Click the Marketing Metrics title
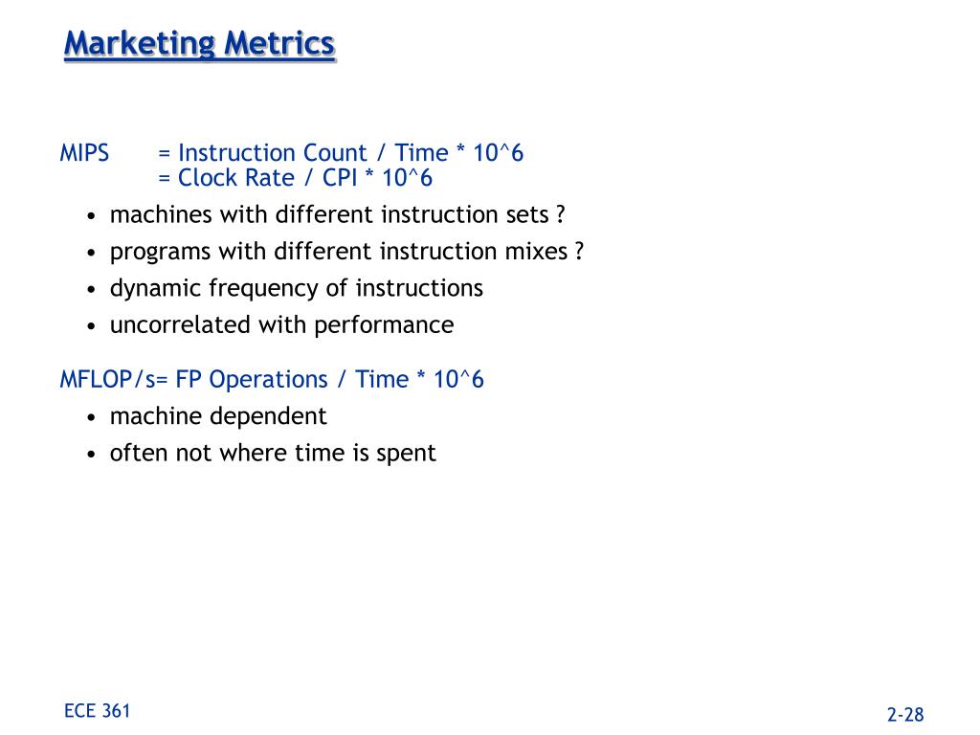This screenshot has height=735, width=980. click(200, 45)
